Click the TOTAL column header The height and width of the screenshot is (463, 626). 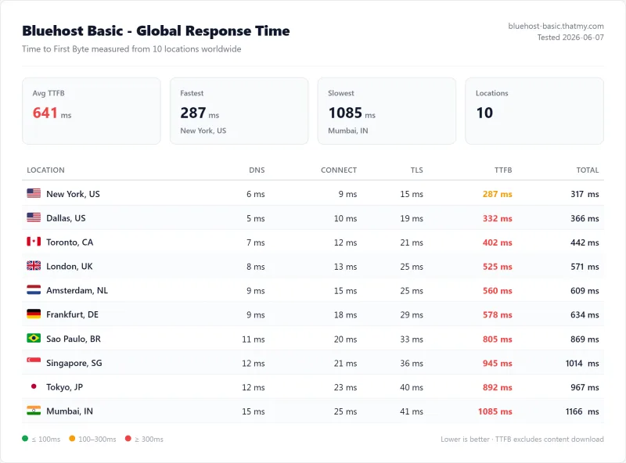point(588,170)
